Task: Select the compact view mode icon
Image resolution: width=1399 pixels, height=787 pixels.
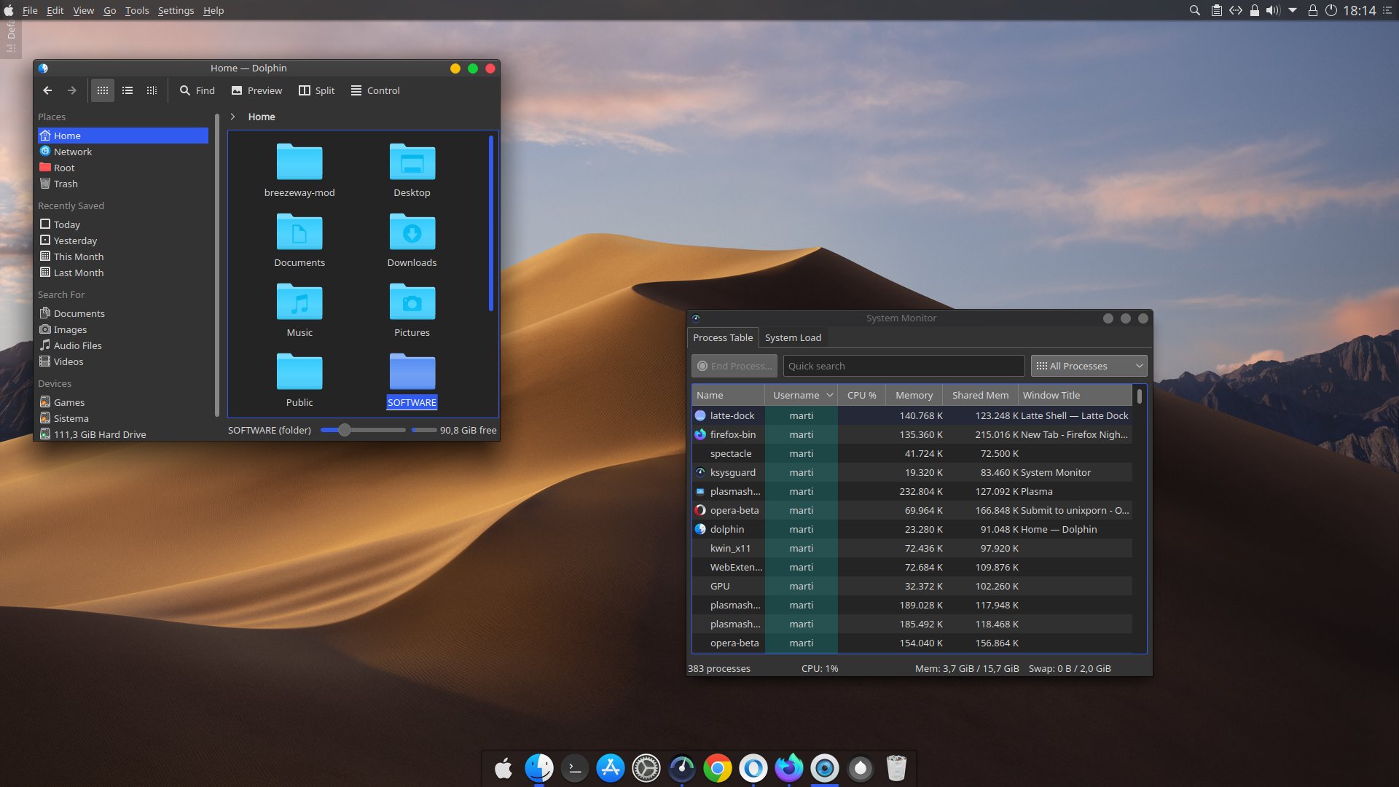Action: coord(151,90)
